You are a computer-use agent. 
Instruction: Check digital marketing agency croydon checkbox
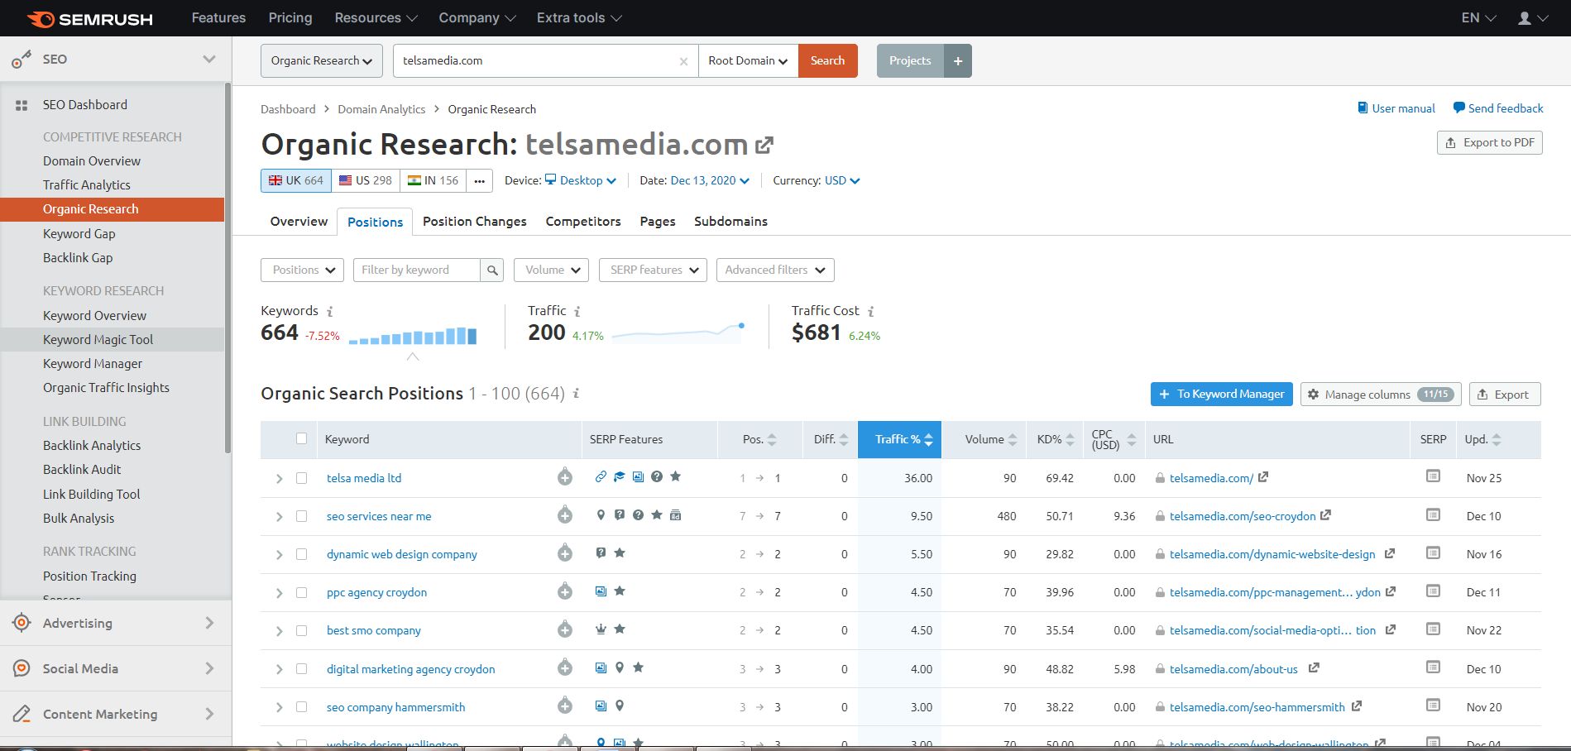[x=302, y=669]
